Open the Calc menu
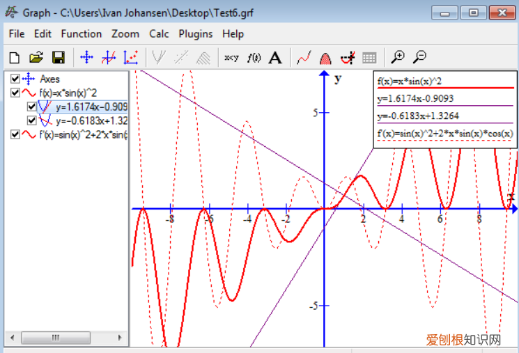Image resolution: width=519 pixels, height=353 pixels. 159,33
